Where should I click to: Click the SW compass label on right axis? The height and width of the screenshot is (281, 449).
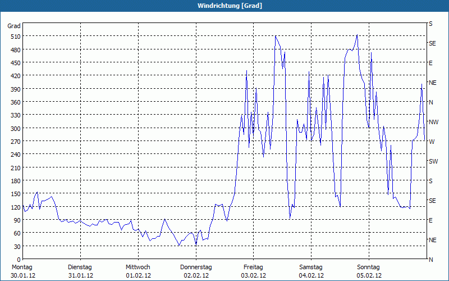[433, 161]
